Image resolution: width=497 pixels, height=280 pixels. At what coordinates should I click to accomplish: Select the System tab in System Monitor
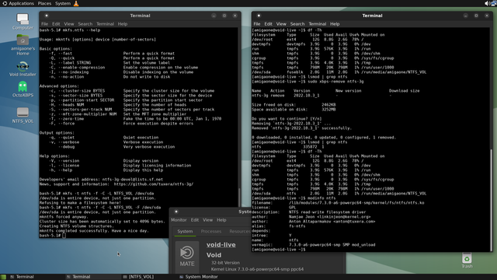pos(185,232)
